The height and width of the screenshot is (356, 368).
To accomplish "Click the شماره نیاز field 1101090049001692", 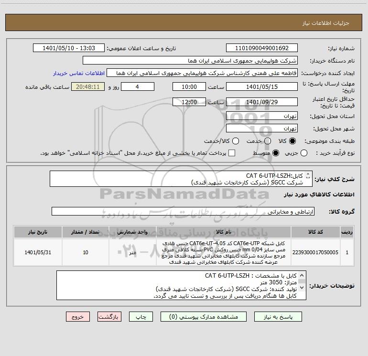I will (262, 48).
